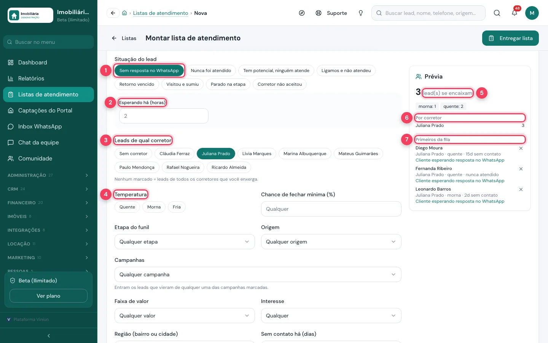Focus the 'Buscar no menu' sidebar search
Image resolution: width=548 pixels, height=343 pixels.
tap(48, 42)
